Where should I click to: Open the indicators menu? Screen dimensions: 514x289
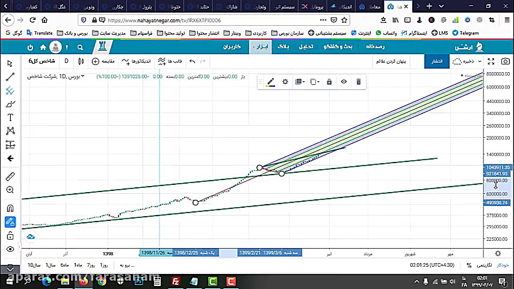(x=136, y=61)
